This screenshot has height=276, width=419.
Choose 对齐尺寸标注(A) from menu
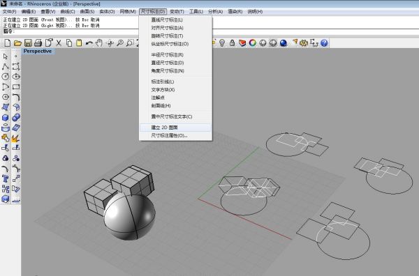[x=175, y=28]
